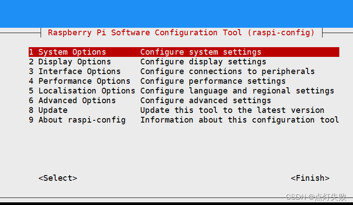Click 'Configure language and regional settings' text

(x=237, y=91)
